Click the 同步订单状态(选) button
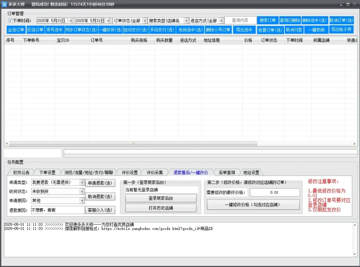 (x=82, y=30)
